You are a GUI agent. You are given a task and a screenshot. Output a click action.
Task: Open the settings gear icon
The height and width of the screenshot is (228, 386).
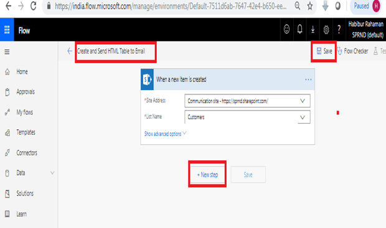(x=326, y=30)
